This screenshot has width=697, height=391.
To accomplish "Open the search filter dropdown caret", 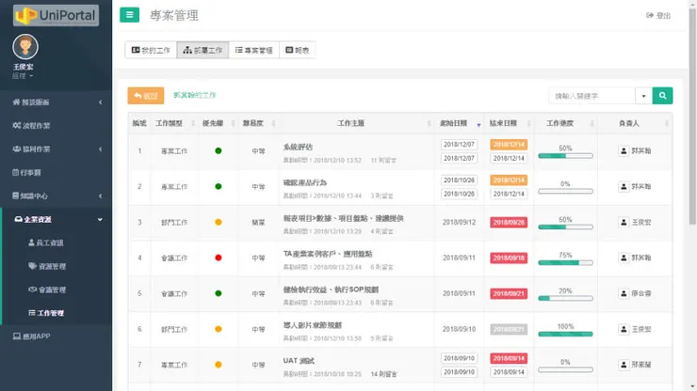I will (643, 96).
